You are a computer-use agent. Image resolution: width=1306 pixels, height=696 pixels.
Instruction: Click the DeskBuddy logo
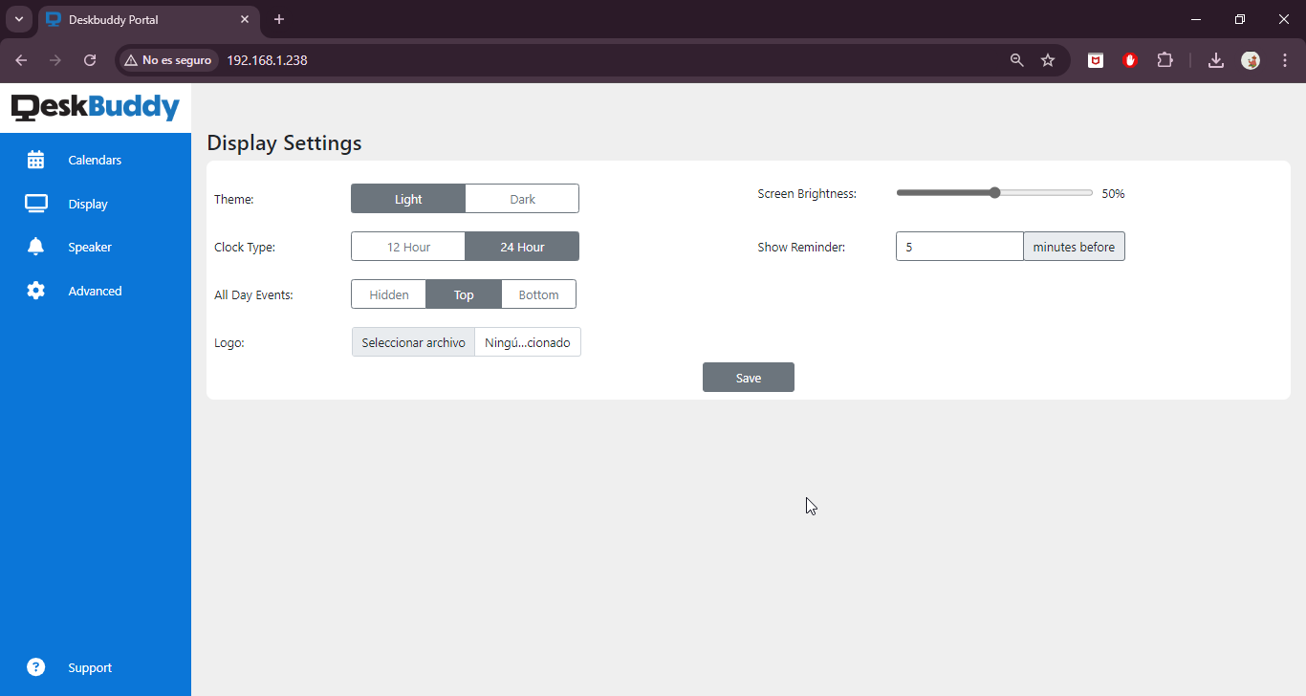(96, 107)
